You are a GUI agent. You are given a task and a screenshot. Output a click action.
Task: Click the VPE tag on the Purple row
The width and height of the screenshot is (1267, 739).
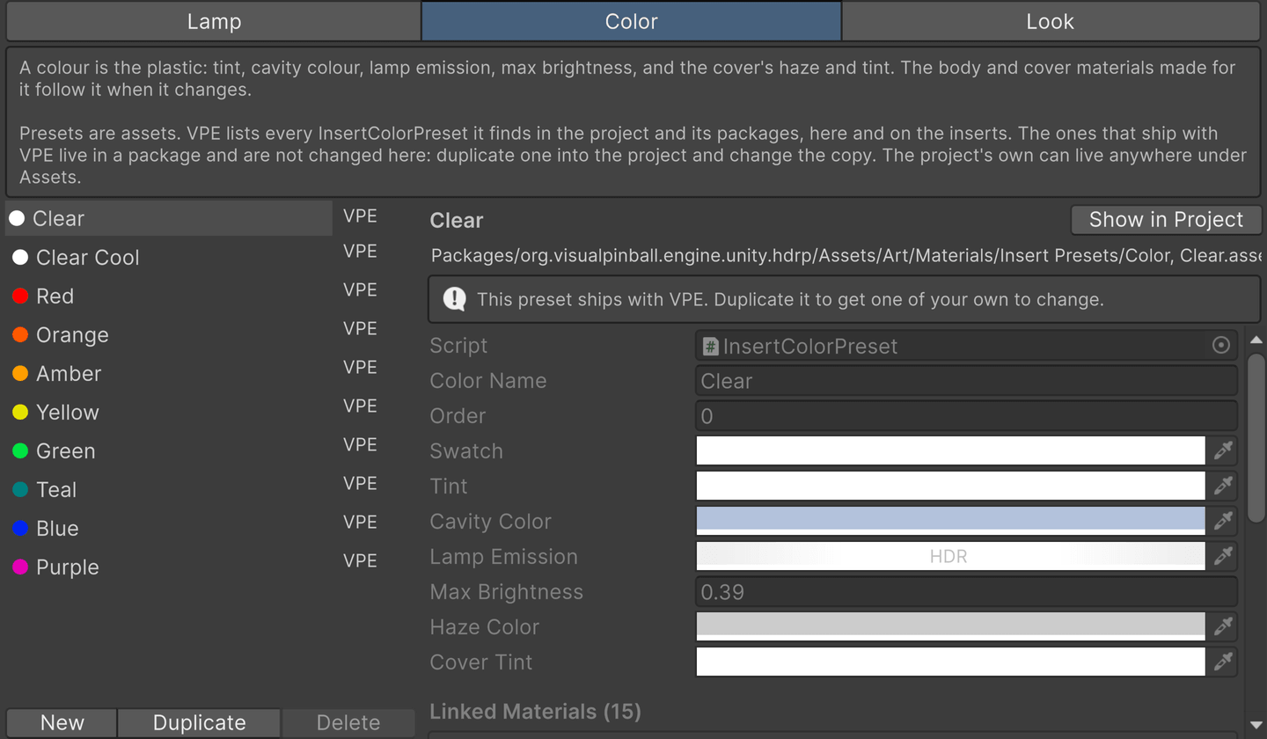click(x=360, y=561)
